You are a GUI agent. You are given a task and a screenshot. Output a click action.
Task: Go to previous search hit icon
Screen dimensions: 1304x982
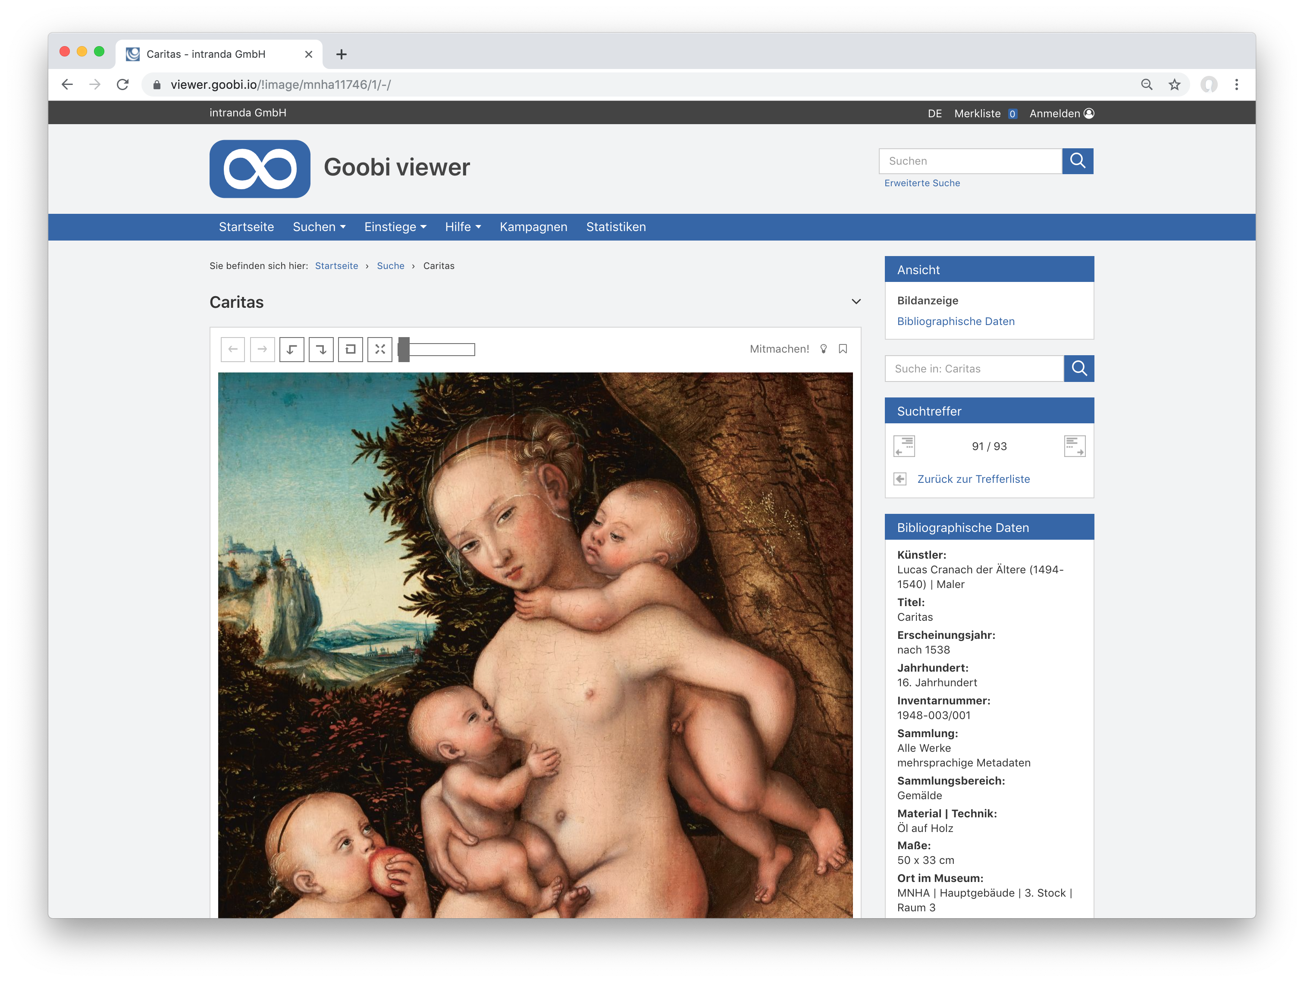904,446
